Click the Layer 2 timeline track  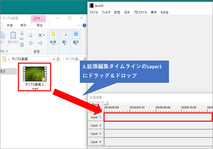point(158,125)
